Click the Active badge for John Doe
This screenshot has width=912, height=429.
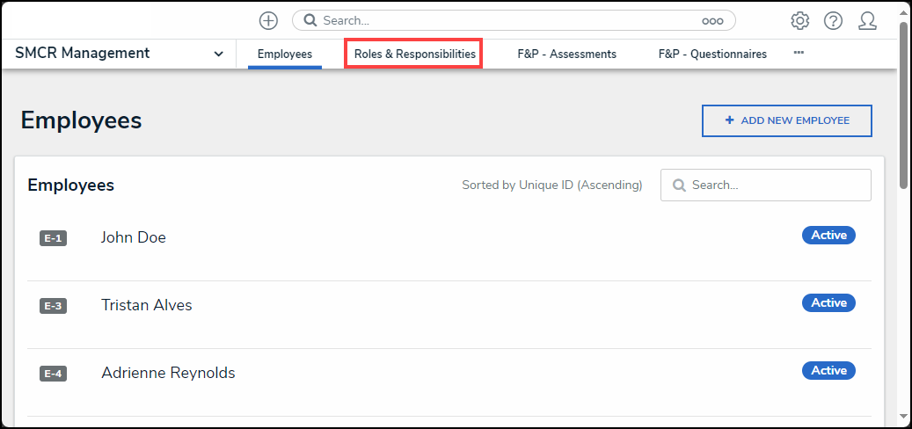tap(828, 236)
